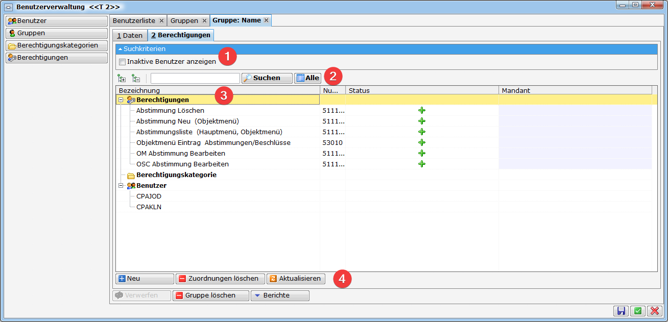This screenshot has height=322, width=668.
Task: Click the red X cancel icon
Action: tap(654, 311)
